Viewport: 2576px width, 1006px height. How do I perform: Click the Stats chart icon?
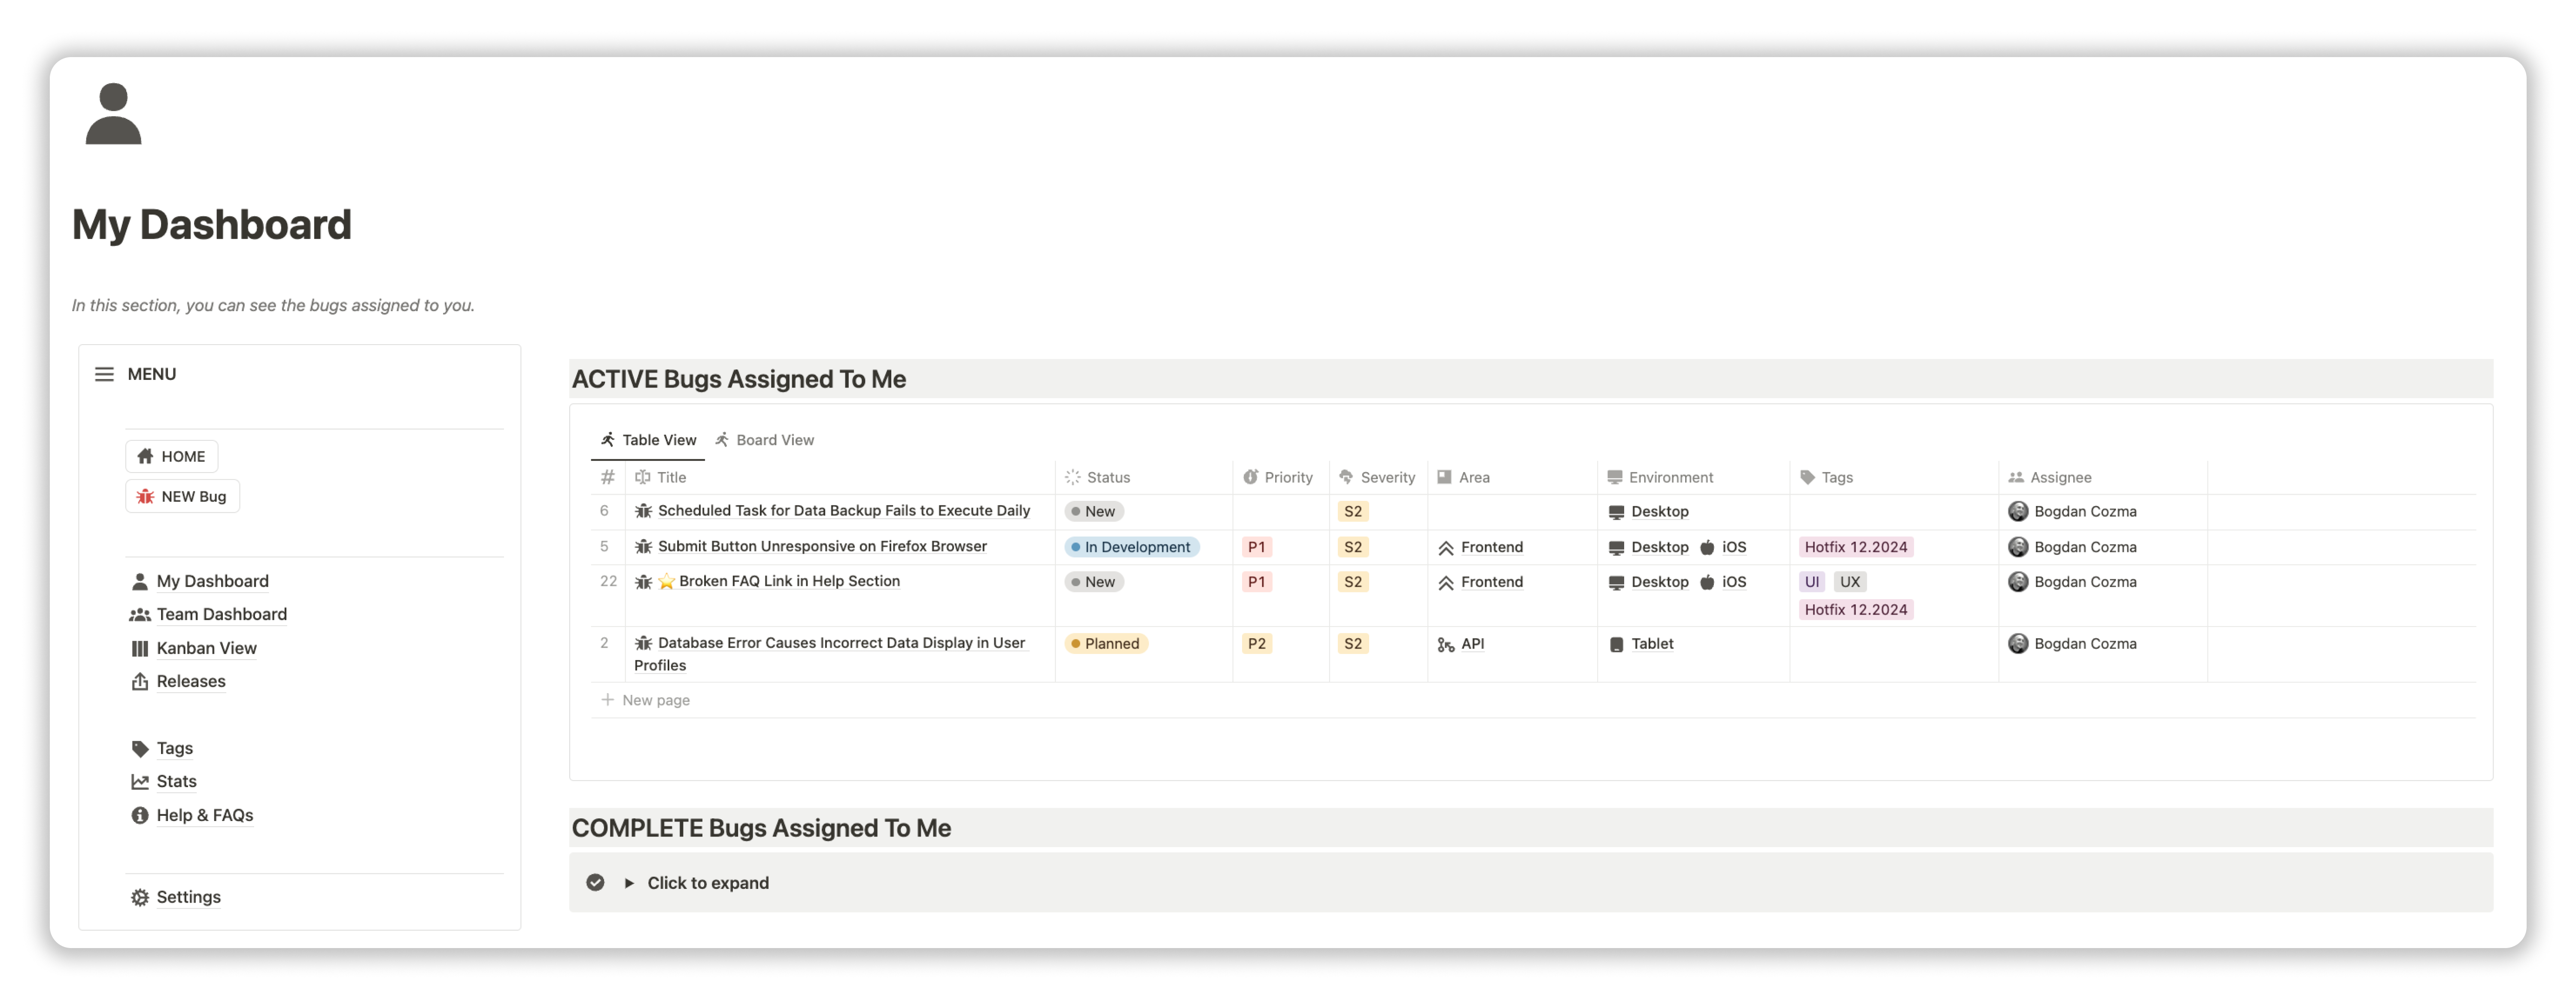coord(140,782)
